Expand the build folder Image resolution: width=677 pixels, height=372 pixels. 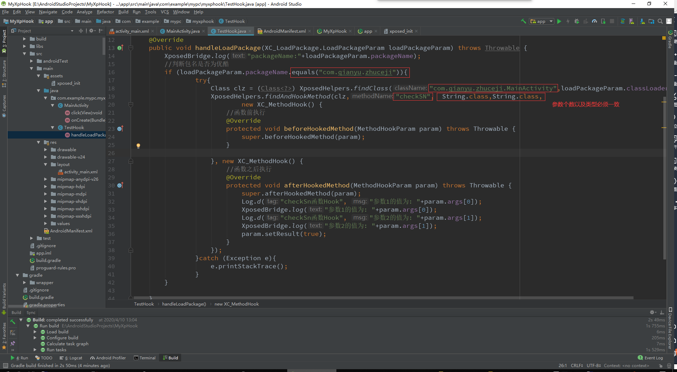coord(24,39)
